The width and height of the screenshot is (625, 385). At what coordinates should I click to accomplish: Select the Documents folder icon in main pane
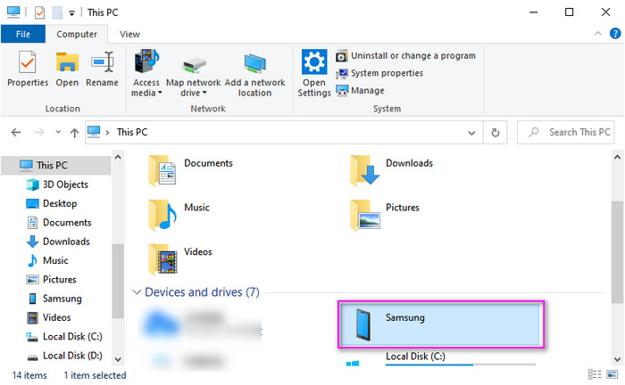pos(162,170)
